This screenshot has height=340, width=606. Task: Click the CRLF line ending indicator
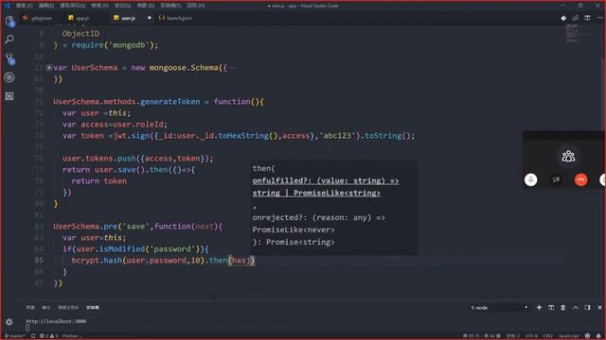[548, 336]
